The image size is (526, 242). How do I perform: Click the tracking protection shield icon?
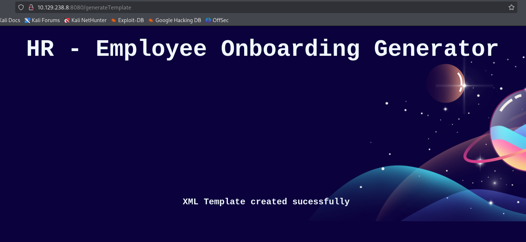tap(21, 7)
